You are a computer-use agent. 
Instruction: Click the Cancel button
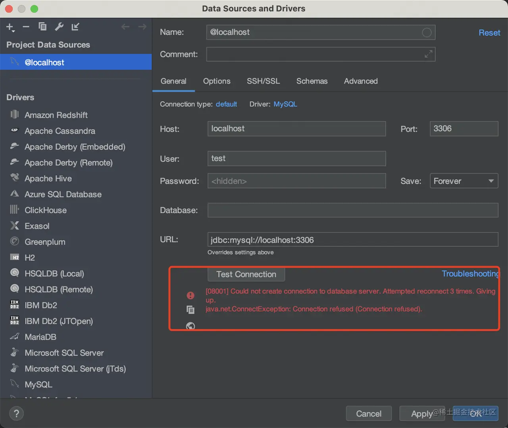(x=369, y=414)
